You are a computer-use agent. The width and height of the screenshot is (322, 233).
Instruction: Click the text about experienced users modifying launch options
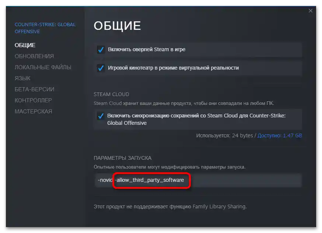tap(169, 167)
